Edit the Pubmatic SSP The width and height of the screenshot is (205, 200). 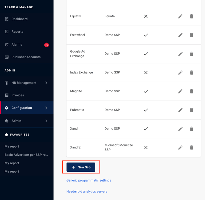click(x=181, y=110)
